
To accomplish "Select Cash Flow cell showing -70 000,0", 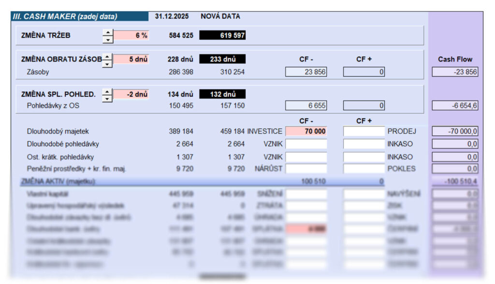I will [x=455, y=131].
